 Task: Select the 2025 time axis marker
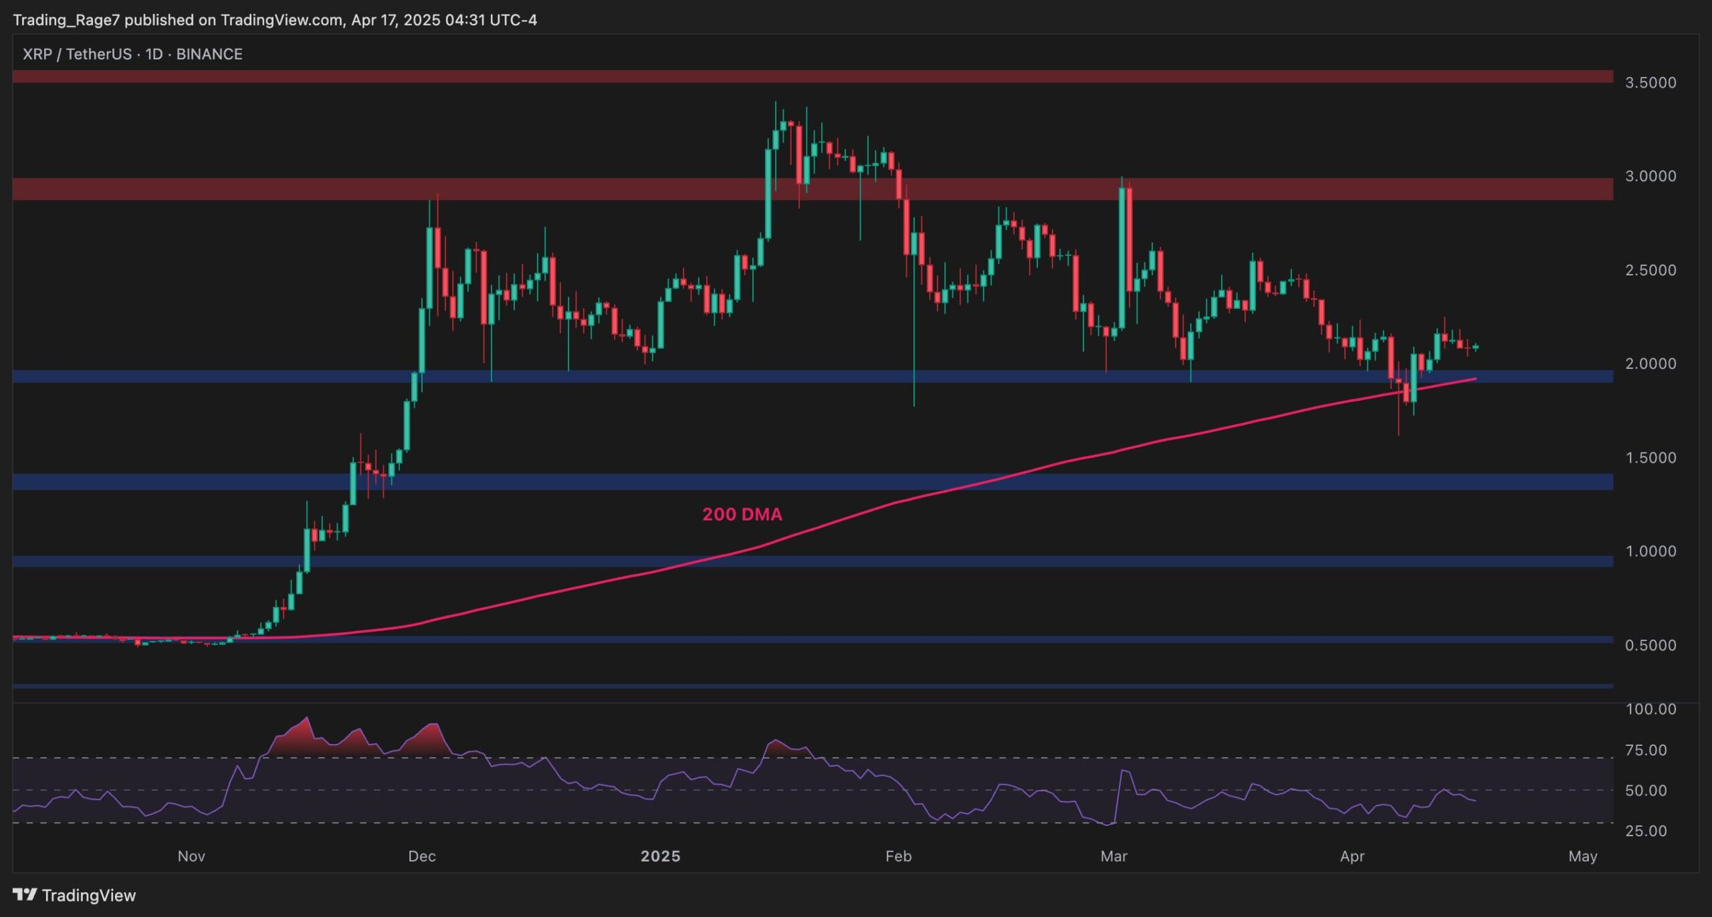tap(660, 856)
